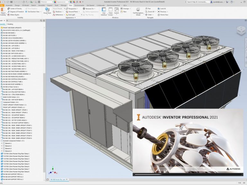Click New window button
The height and width of the screenshot is (185, 247).
[123, 12]
